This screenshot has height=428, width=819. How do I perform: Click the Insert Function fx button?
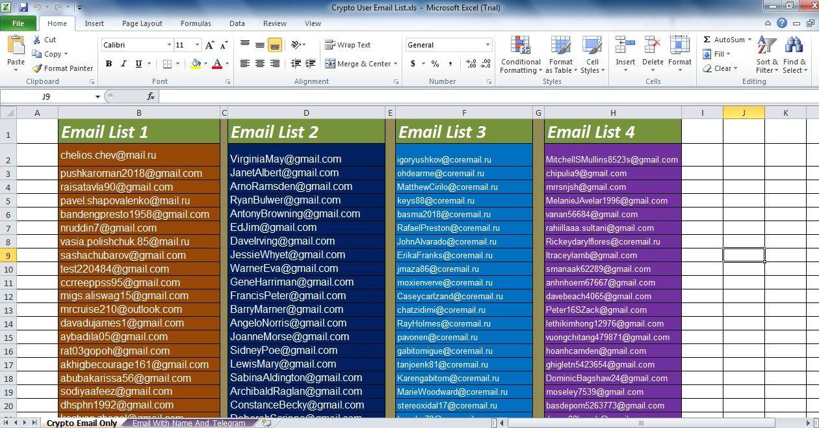(151, 96)
